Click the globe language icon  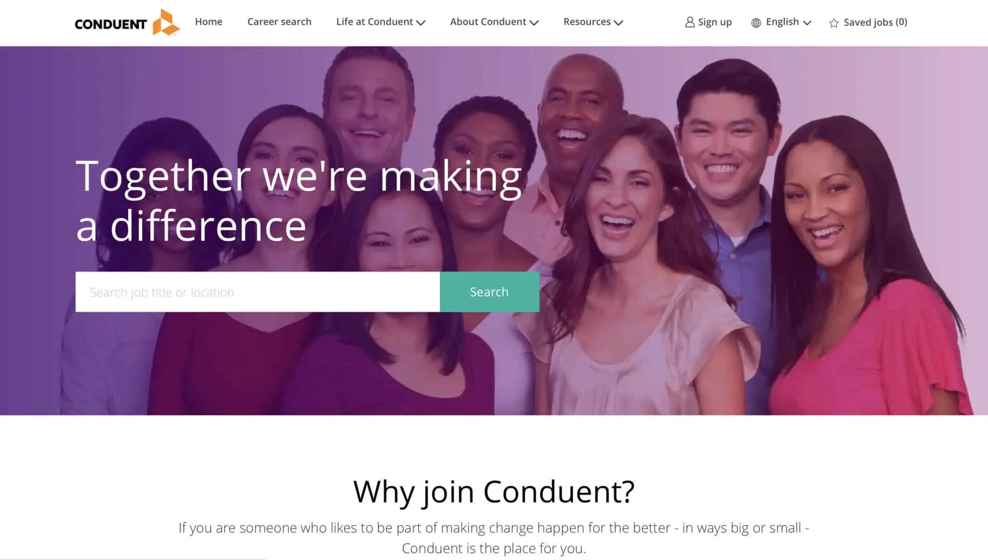(756, 22)
